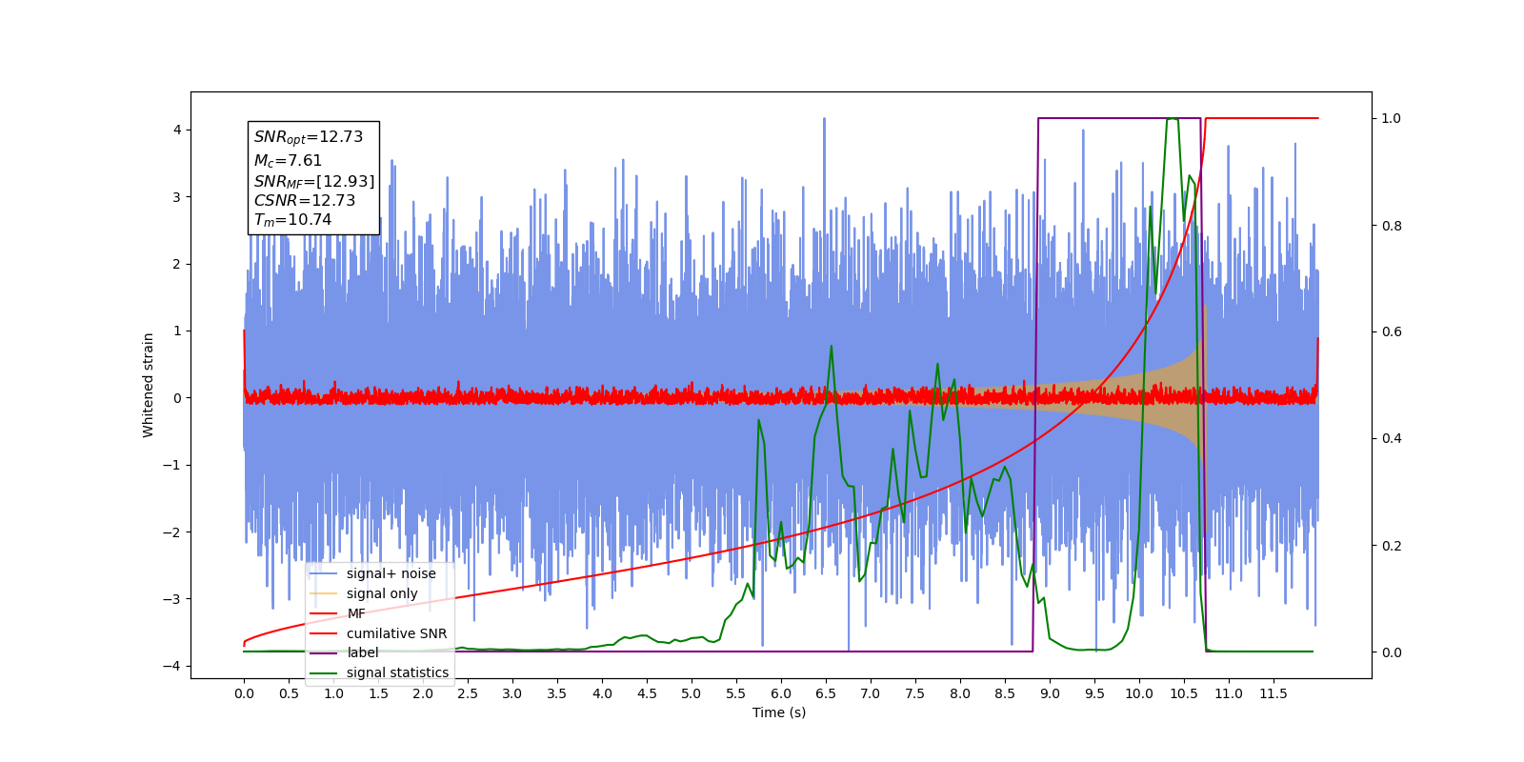Click the Mc=7.61 annotation text
The image size is (1524, 762).
(288, 161)
